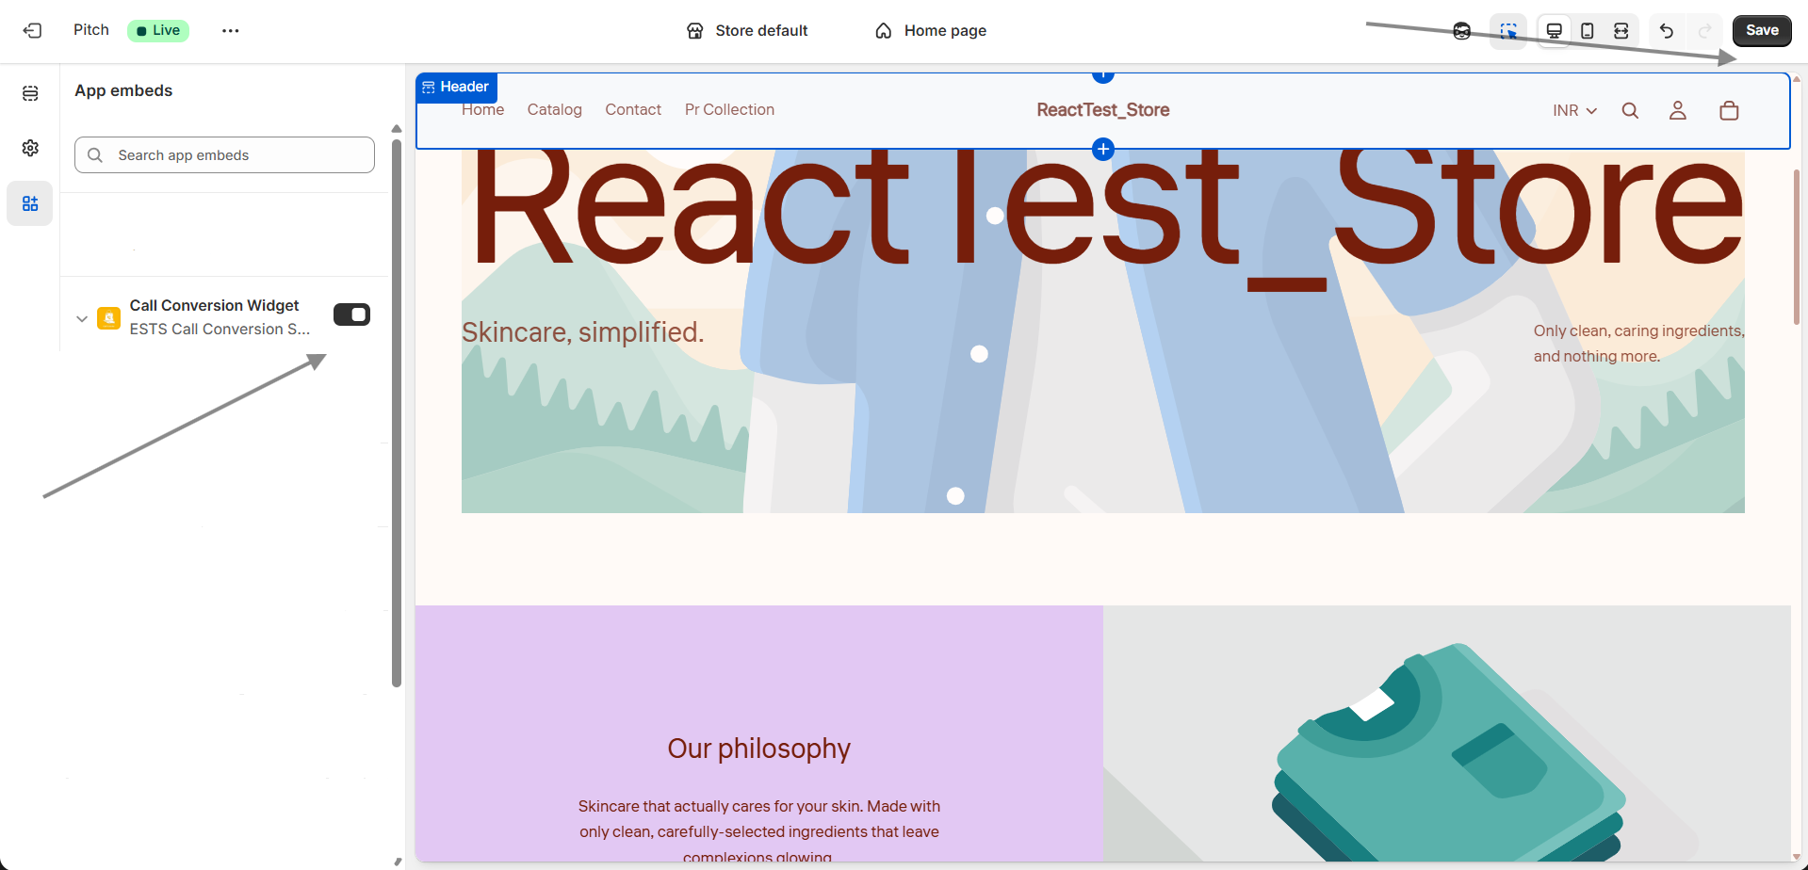This screenshot has width=1808, height=870.
Task: Exit the theme editor via back icon
Action: coord(32,30)
